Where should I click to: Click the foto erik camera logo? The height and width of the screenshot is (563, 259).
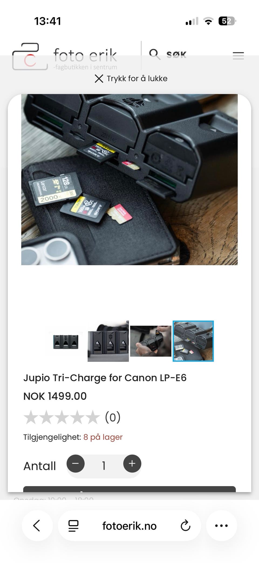click(30, 56)
